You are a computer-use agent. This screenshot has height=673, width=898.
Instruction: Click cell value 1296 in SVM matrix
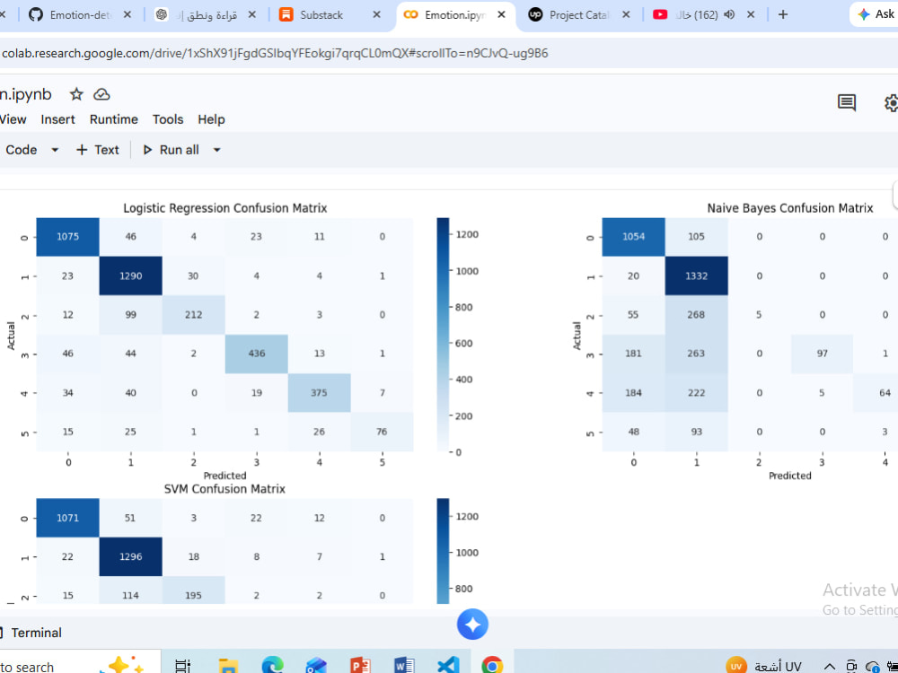click(130, 556)
